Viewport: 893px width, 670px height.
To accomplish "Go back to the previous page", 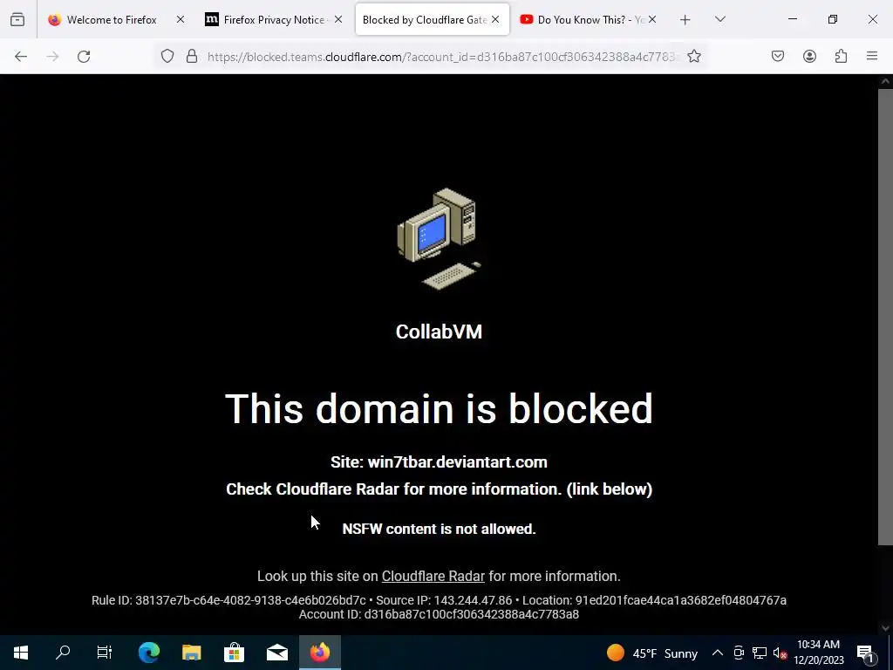I will click(21, 57).
